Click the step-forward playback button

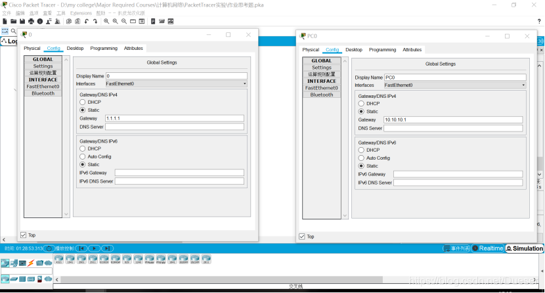(x=108, y=248)
